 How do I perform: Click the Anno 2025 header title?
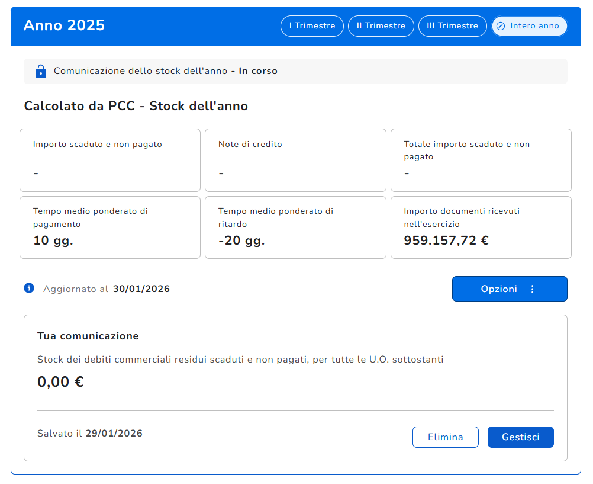pos(64,25)
